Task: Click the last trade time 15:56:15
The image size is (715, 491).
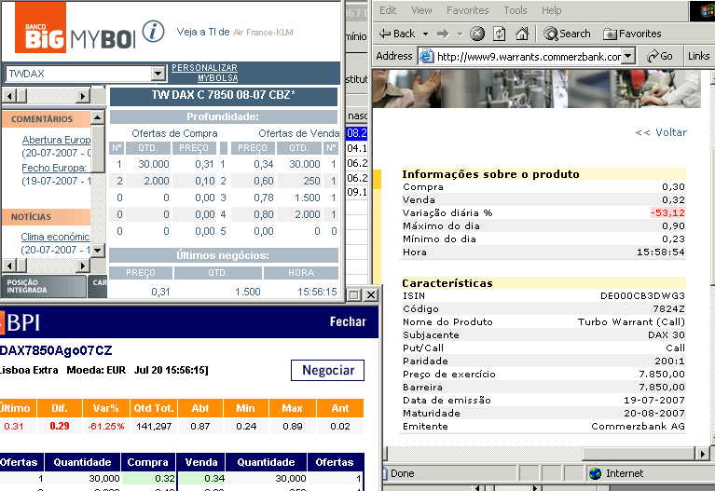Action: point(317,292)
